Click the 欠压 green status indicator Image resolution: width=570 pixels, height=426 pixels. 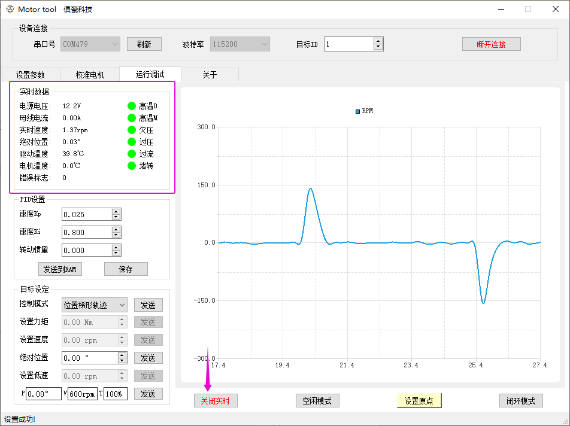pos(132,130)
